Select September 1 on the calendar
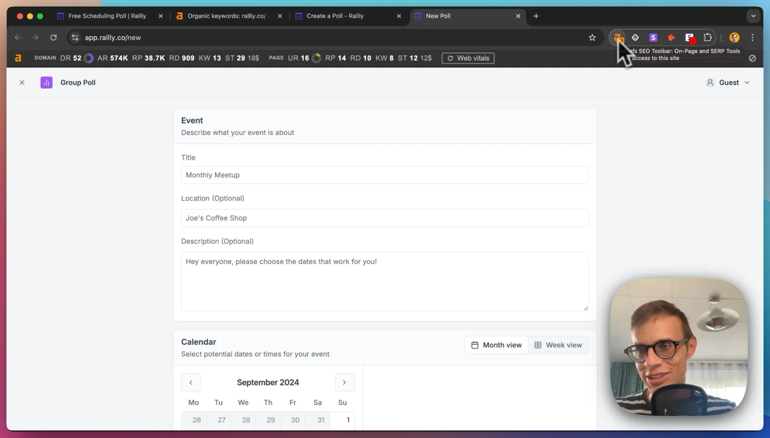Image resolution: width=770 pixels, height=438 pixels. click(x=342, y=420)
